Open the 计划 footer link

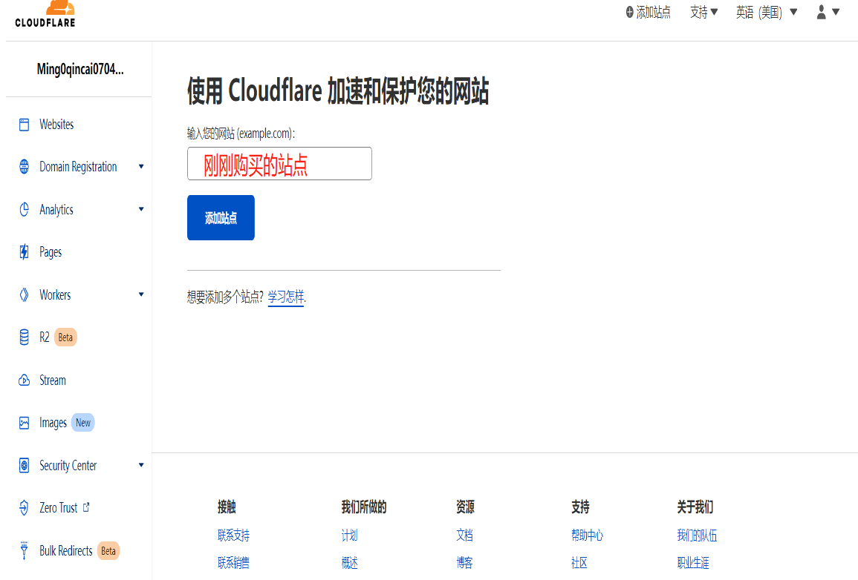tap(349, 535)
